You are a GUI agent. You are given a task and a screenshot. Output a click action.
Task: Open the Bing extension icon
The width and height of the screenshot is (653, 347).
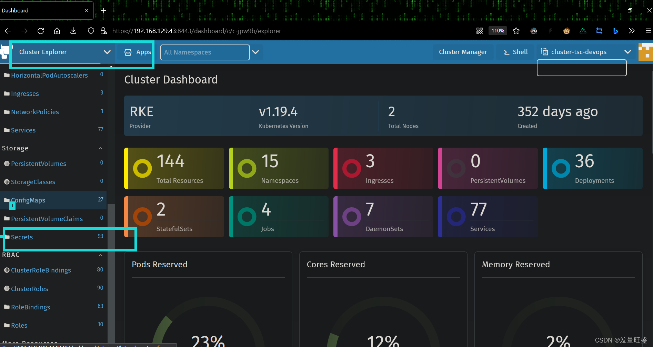615,31
